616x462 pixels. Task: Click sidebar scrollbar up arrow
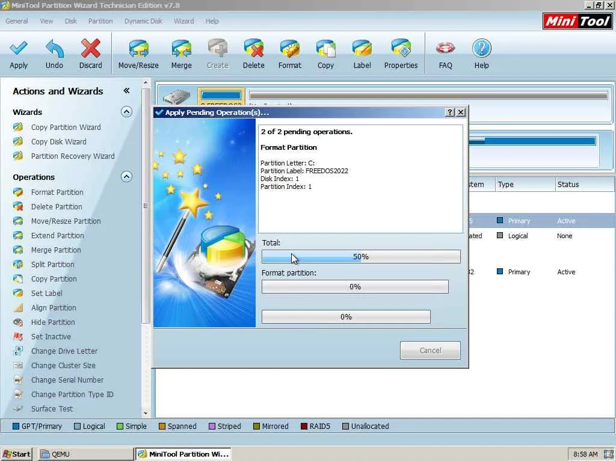point(146,82)
